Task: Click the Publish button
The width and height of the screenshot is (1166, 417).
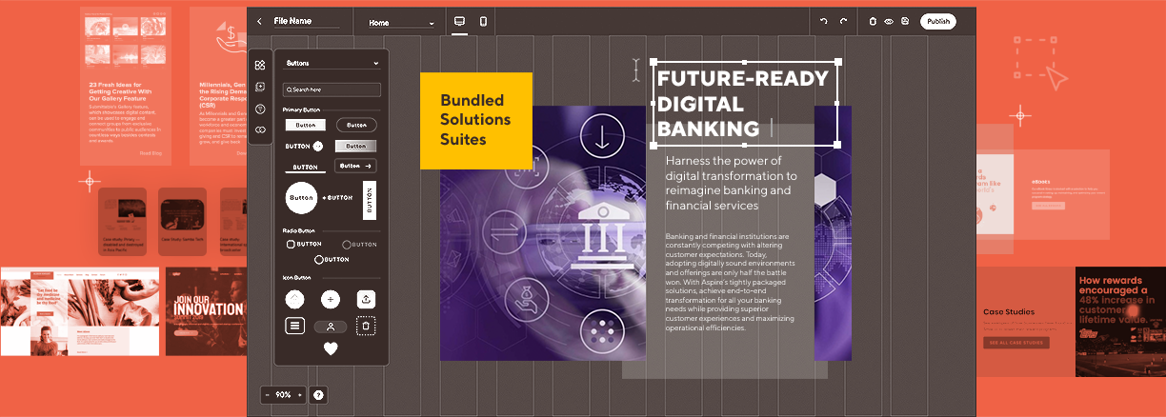Action: click(937, 22)
